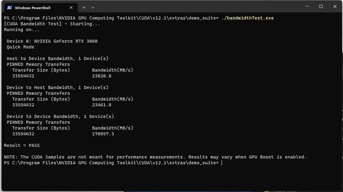The height and width of the screenshot is (192, 343).
Task: Close the terminal window
Action: [x=335, y=6]
